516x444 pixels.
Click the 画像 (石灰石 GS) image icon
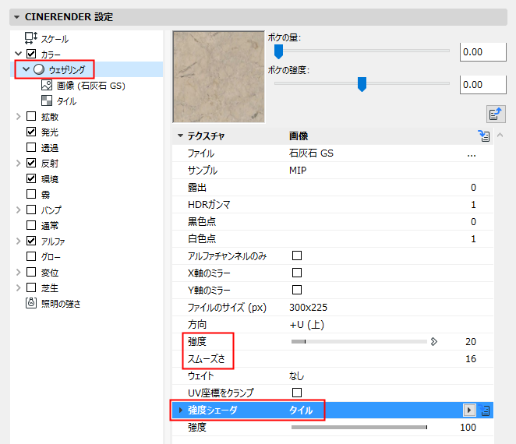pyautogui.click(x=47, y=85)
